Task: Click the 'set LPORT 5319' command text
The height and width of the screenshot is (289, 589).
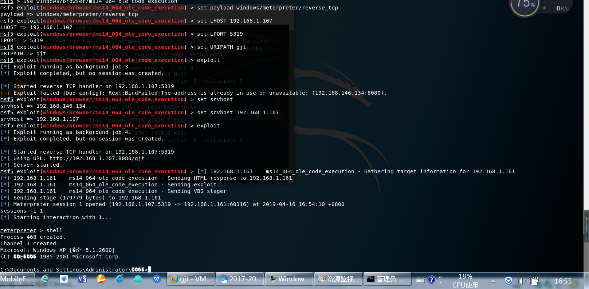Action: (x=220, y=34)
